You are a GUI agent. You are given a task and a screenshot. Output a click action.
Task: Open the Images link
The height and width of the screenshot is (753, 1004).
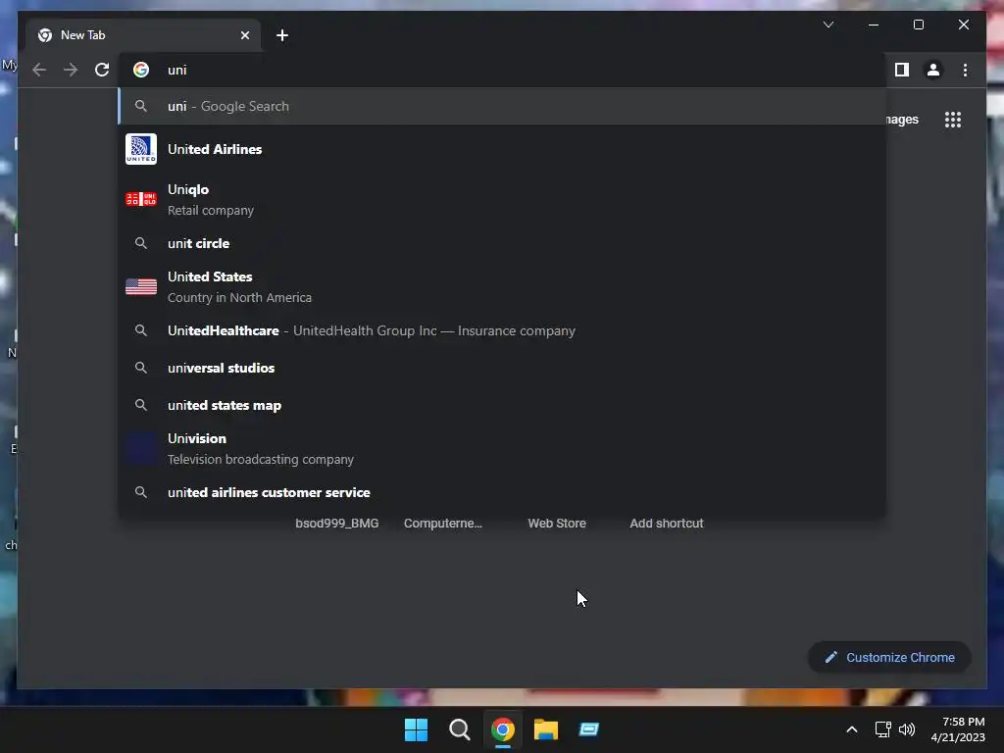click(x=902, y=120)
